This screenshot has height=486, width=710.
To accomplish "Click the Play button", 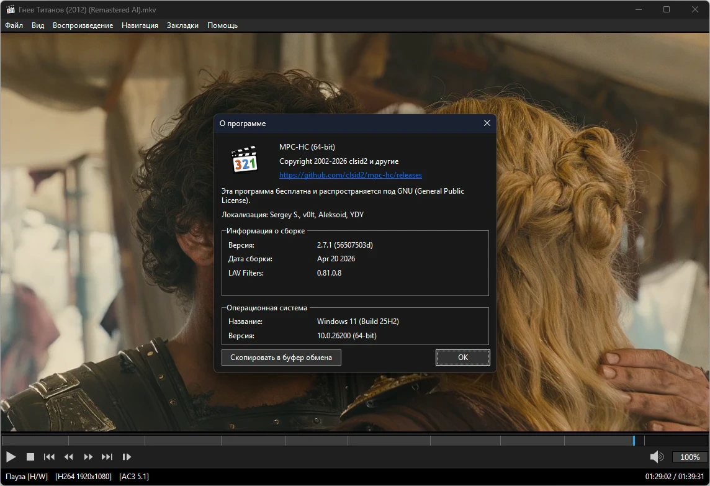I will (x=11, y=457).
